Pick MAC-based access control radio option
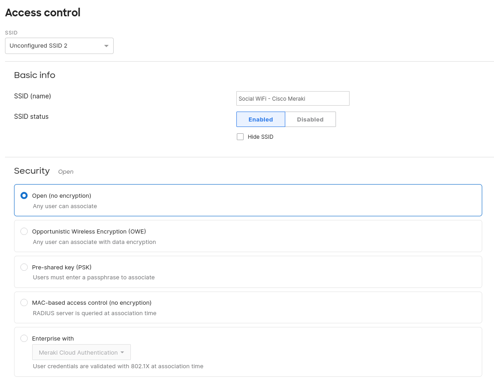This screenshot has width=494, height=380. (x=24, y=302)
